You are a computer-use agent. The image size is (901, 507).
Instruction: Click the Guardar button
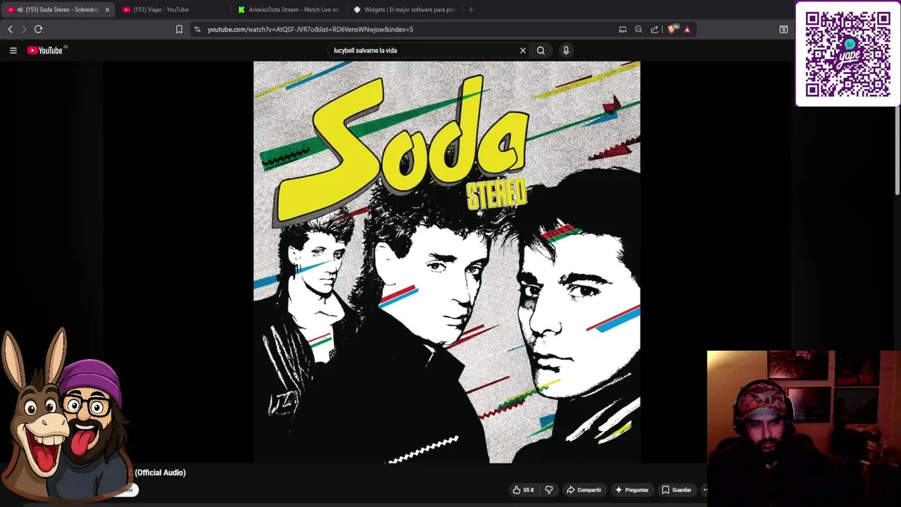(x=676, y=490)
